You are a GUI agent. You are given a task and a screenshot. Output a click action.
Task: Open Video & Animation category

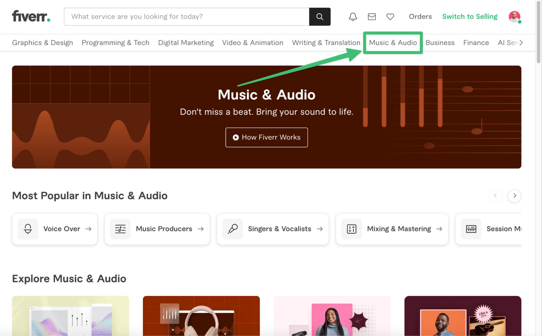pyautogui.click(x=253, y=43)
